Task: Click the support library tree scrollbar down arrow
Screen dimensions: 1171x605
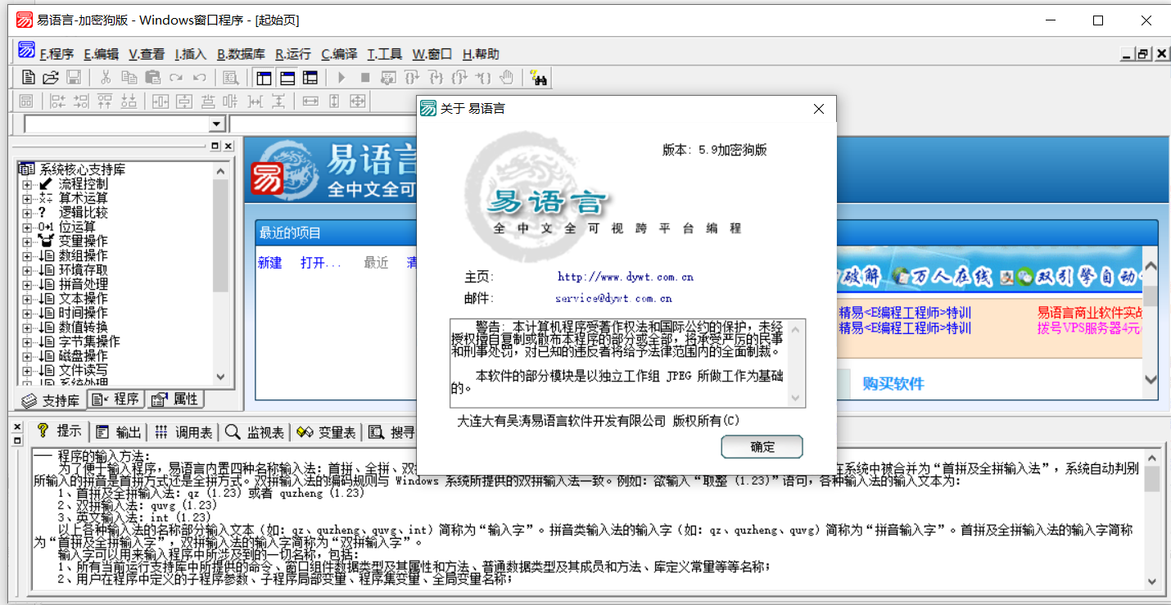Action: [x=220, y=377]
